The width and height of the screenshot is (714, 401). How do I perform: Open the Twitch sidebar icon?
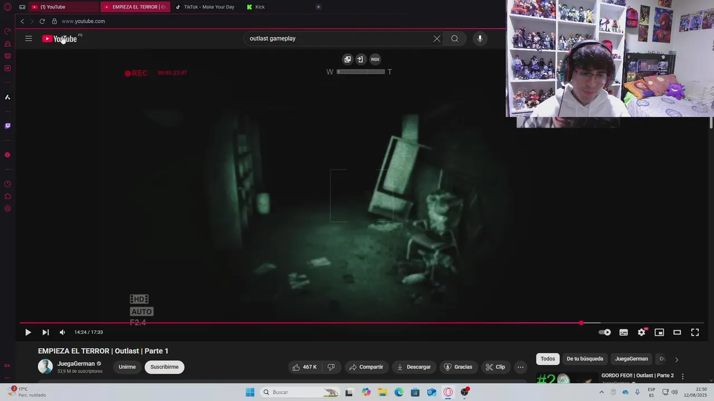pyautogui.click(x=8, y=126)
